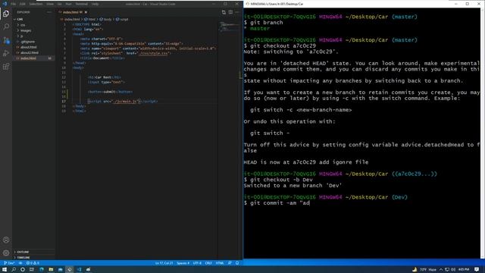Expand the css folder in Explorer
Screen dimensions: 485x273
[33, 25]
